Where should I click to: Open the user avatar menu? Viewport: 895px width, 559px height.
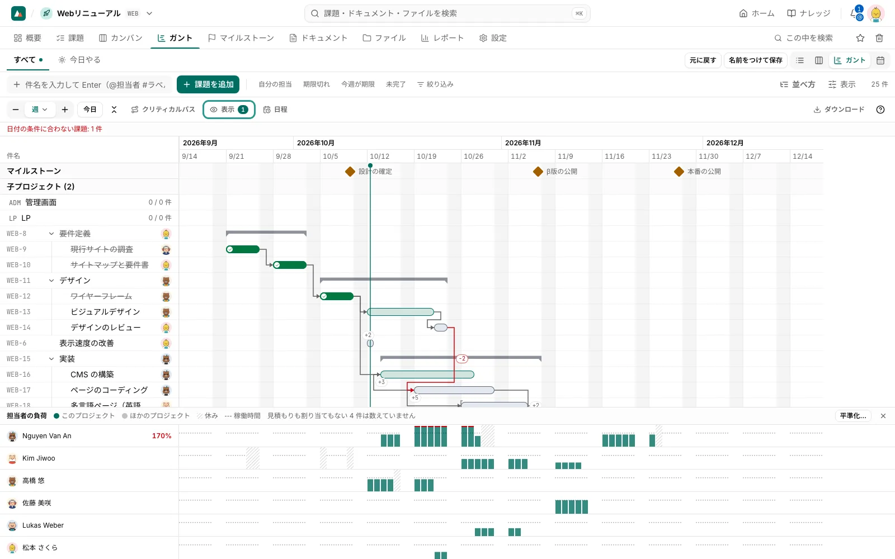pos(876,13)
